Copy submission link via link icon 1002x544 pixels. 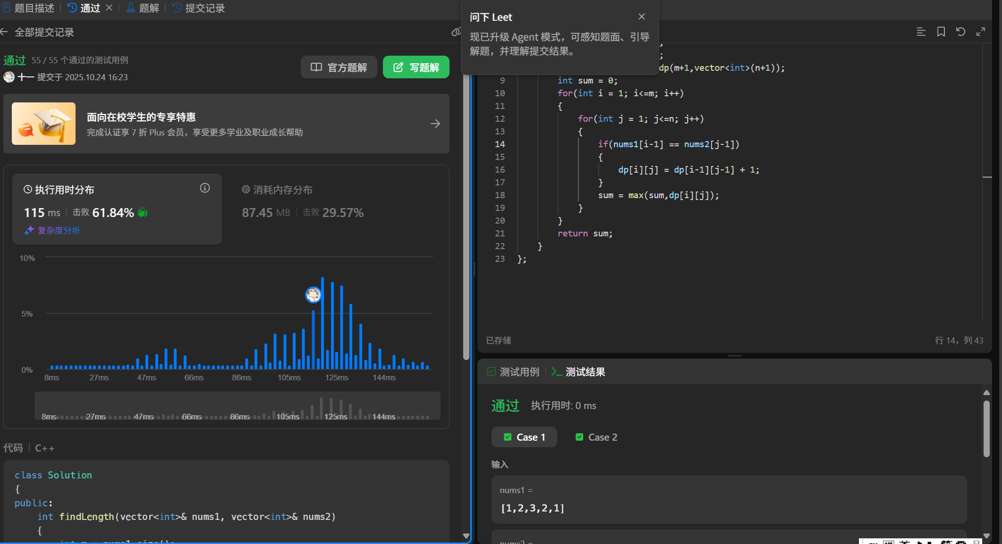tap(456, 32)
